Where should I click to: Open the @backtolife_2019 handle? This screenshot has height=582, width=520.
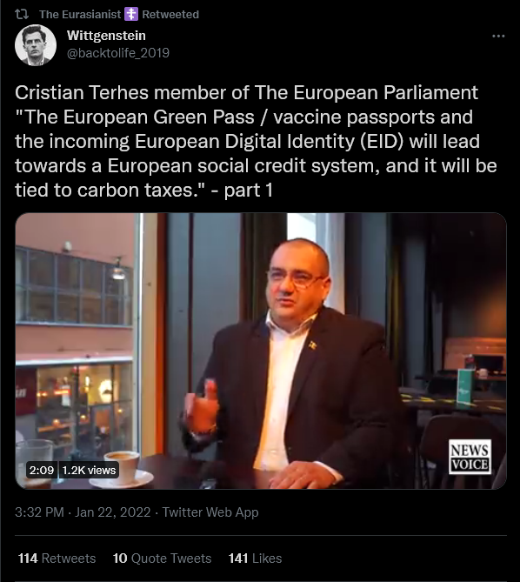pyautogui.click(x=118, y=53)
